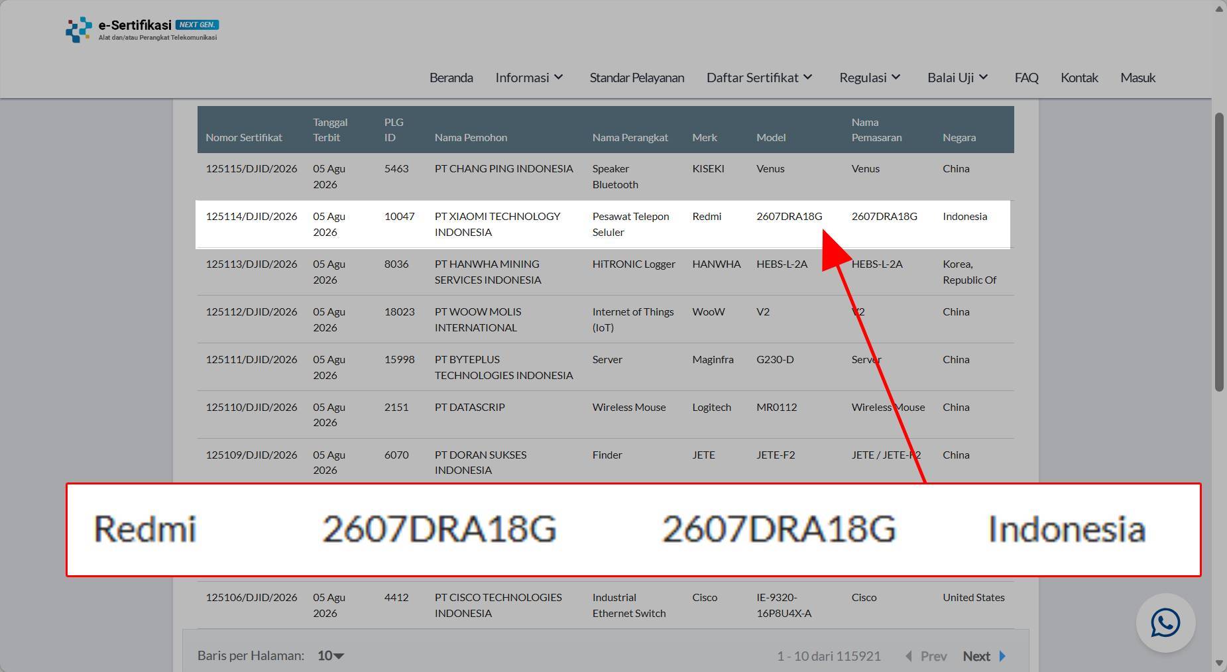Click Nomor Sertifikat column header
Screen dimensions: 1227x672
[x=244, y=137]
